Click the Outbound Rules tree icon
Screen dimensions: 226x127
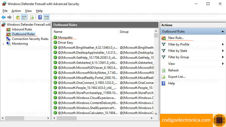point(8,34)
